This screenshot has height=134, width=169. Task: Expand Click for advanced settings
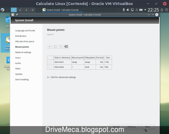pyautogui.click(x=62, y=77)
